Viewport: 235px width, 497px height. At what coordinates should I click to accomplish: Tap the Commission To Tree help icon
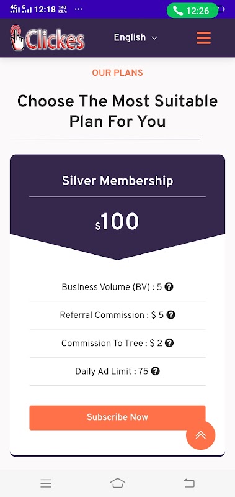169,343
